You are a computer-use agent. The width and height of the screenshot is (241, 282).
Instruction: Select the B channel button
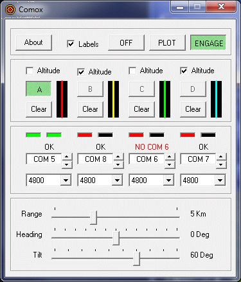(90, 89)
